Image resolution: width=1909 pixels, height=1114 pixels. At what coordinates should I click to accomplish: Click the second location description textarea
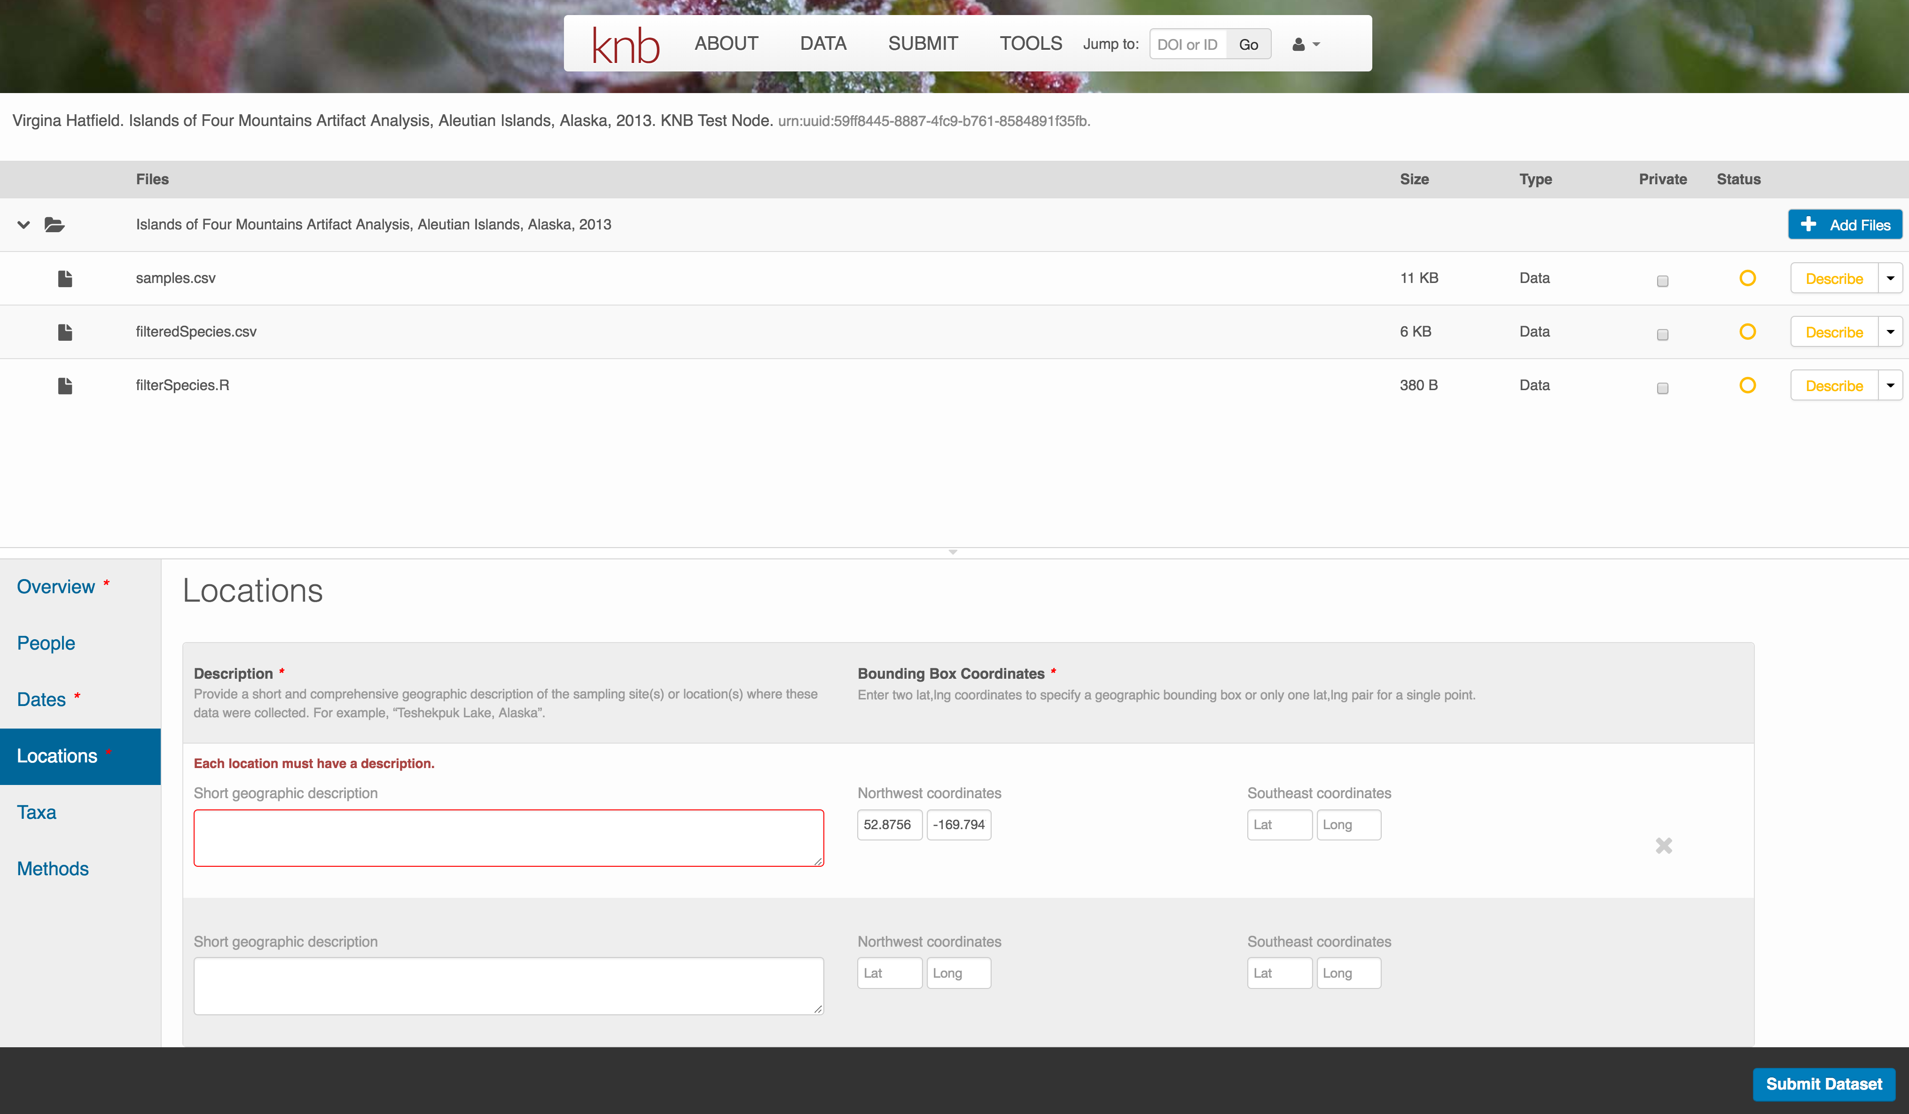pos(509,987)
